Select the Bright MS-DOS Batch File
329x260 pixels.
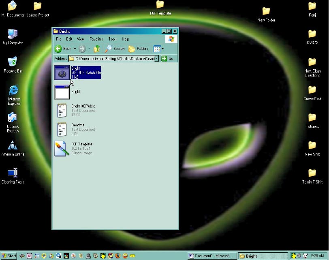tap(62, 72)
